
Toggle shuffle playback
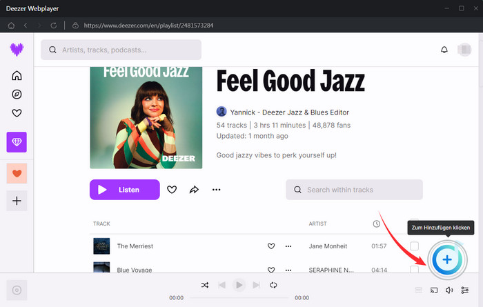205,285
